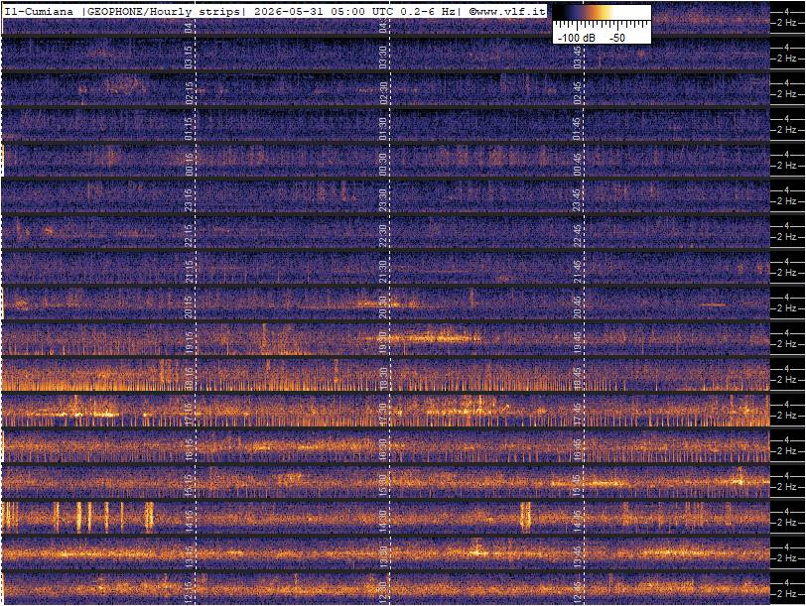Image resolution: width=806 pixels, height=606 pixels.
Task: Click the 23:30 time marker
Action: (382, 199)
